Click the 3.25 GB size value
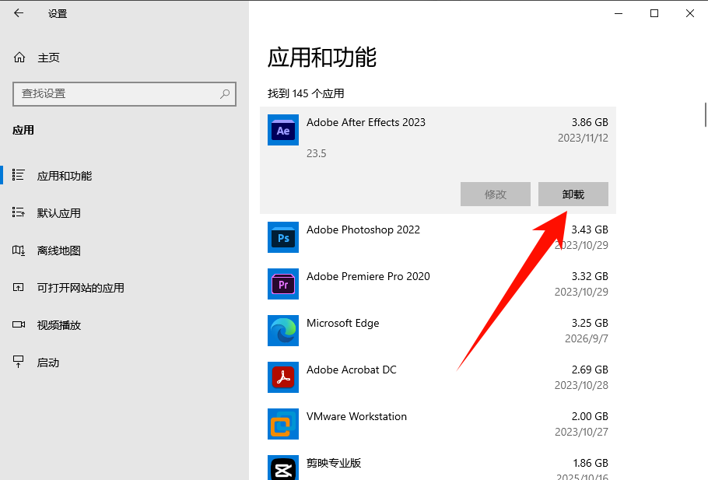This screenshot has width=708, height=480. point(590,324)
